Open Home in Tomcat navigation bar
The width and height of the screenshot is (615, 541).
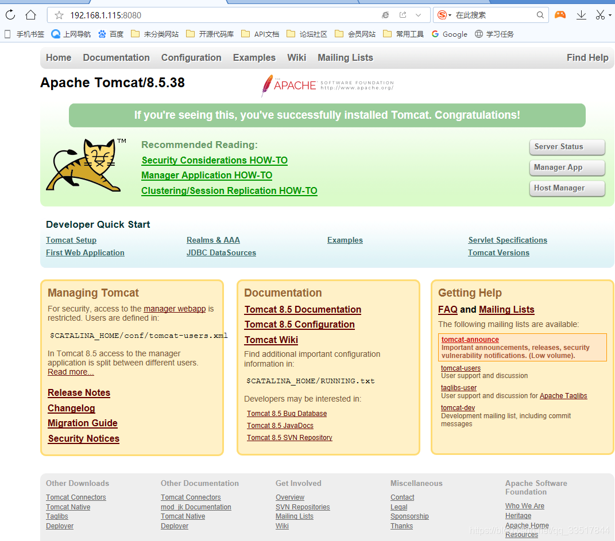tap(59, 57)
